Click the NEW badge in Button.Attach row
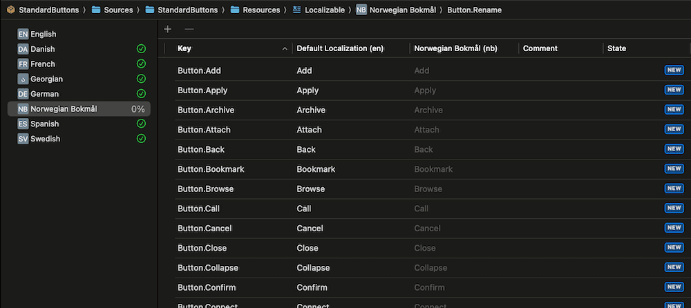This screenshot has height=308, width=691. 674,129
